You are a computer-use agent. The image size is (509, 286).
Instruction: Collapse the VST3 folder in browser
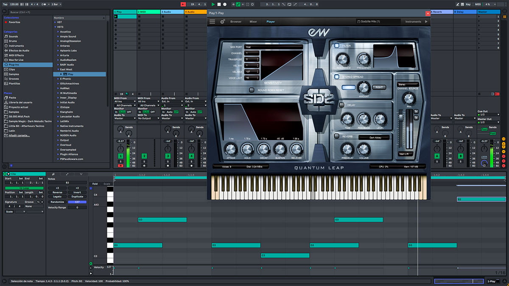pos(55,27)
